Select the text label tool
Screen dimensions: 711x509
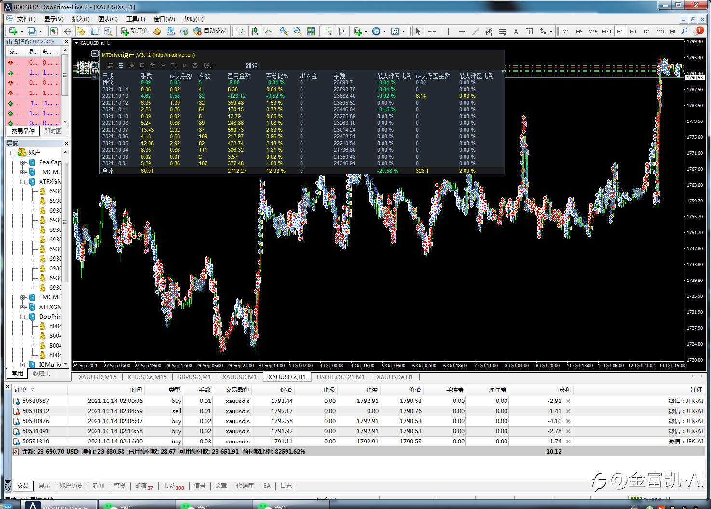529,31
